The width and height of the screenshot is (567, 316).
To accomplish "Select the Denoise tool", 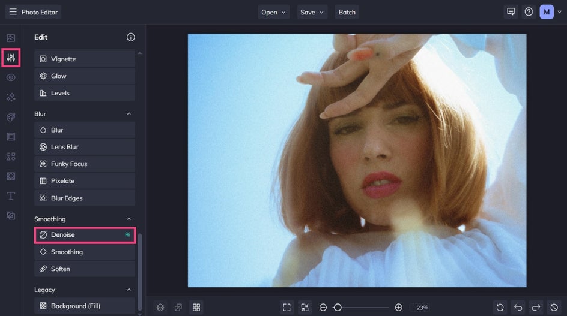I will pyautogui.click(x=85, y=235).
